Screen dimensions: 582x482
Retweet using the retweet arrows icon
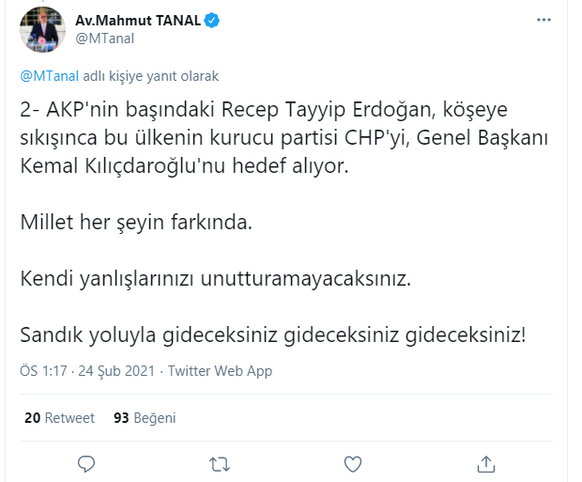tap(219, 462)
